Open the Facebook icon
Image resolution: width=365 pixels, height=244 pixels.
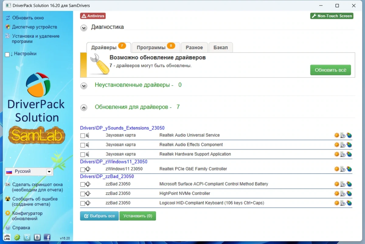[x=47, y=237]
